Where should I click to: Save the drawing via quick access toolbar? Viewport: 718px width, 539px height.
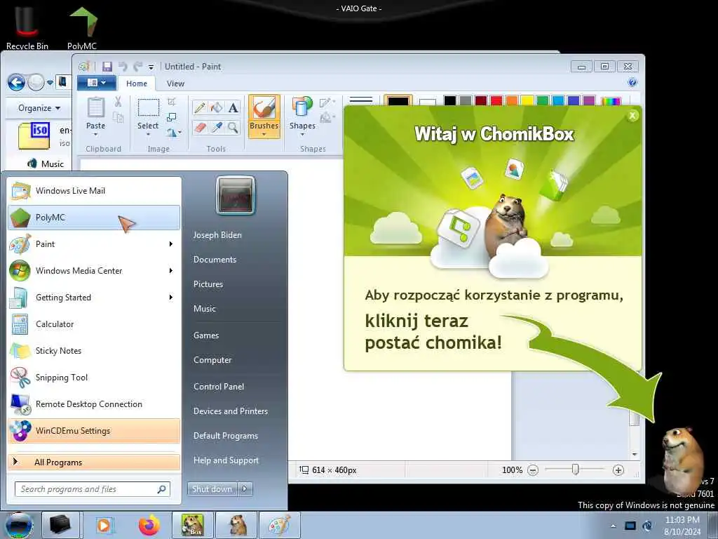107,67
